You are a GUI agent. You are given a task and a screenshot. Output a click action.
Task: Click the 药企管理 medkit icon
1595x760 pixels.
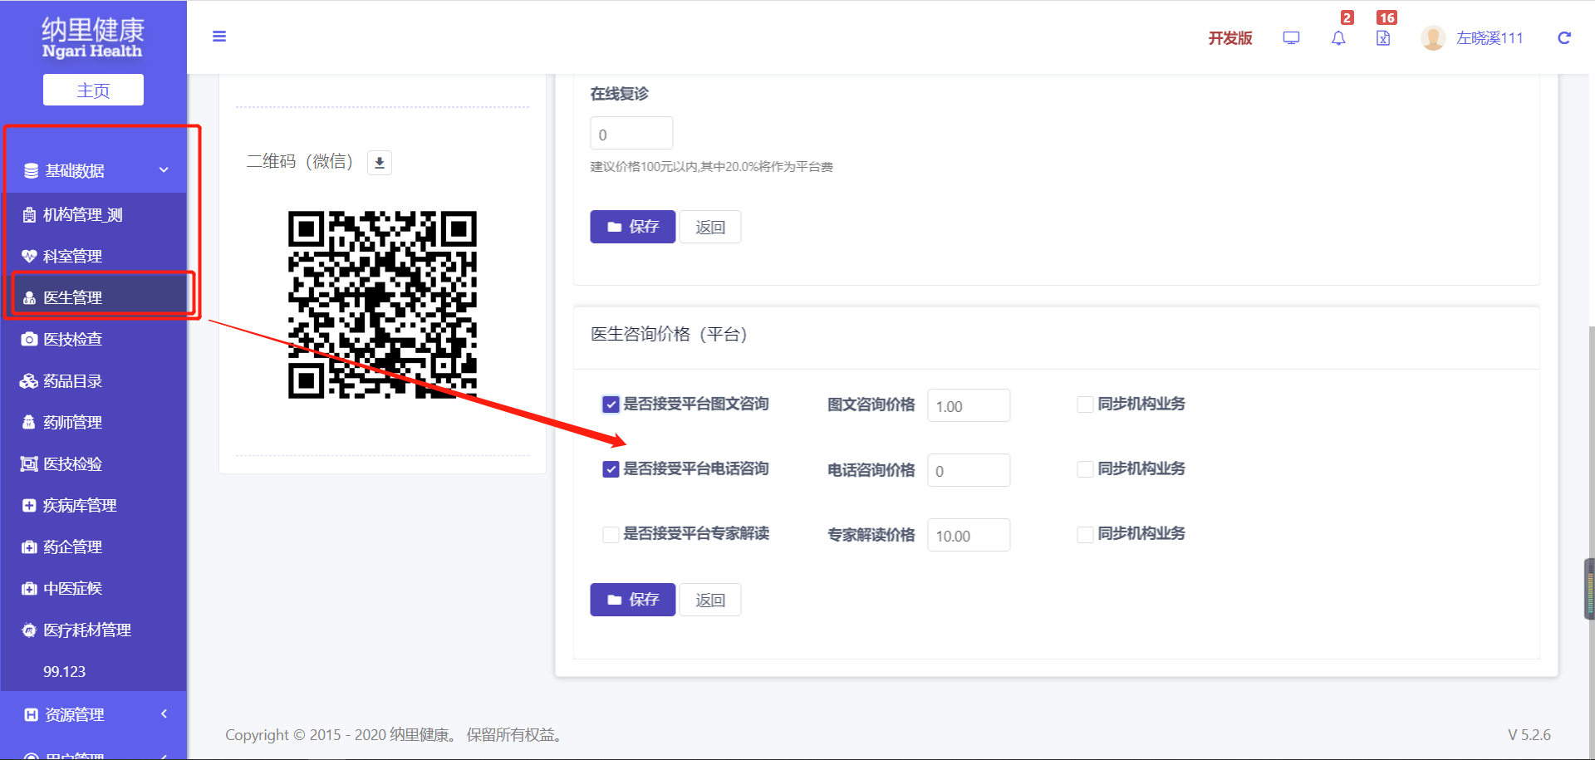pos(29,547)
